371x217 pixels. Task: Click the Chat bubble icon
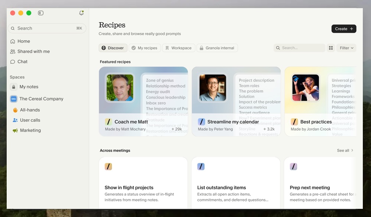(x=13, y=62)
